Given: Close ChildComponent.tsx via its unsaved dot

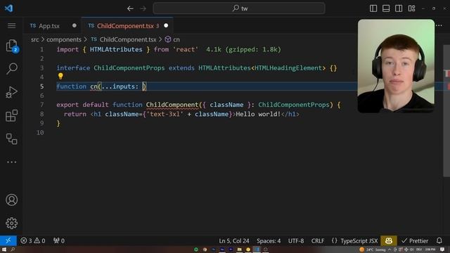Looking at the screenshot, I should pyautogui.click(x=166, y=25).
